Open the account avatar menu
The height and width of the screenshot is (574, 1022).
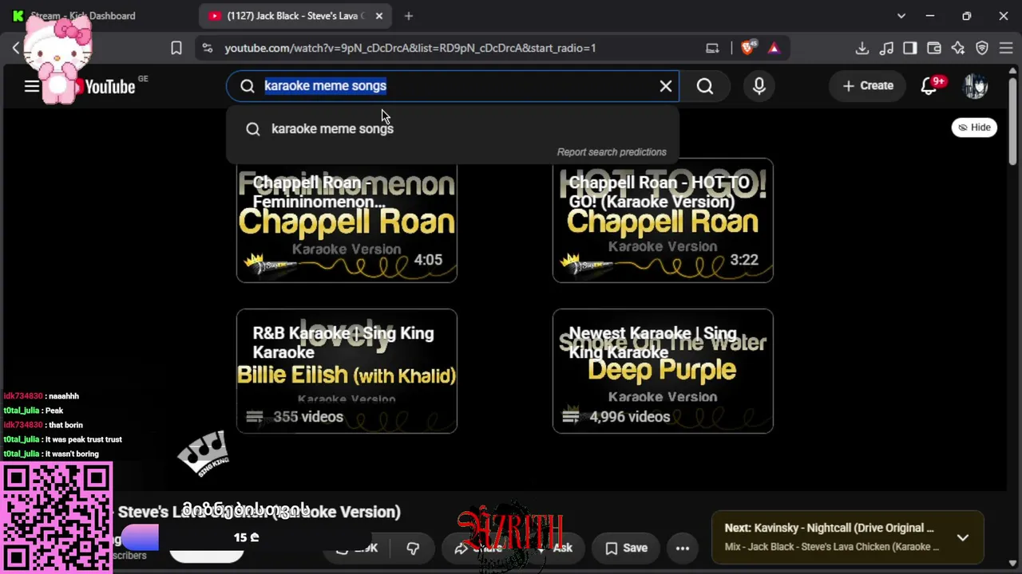976,86
